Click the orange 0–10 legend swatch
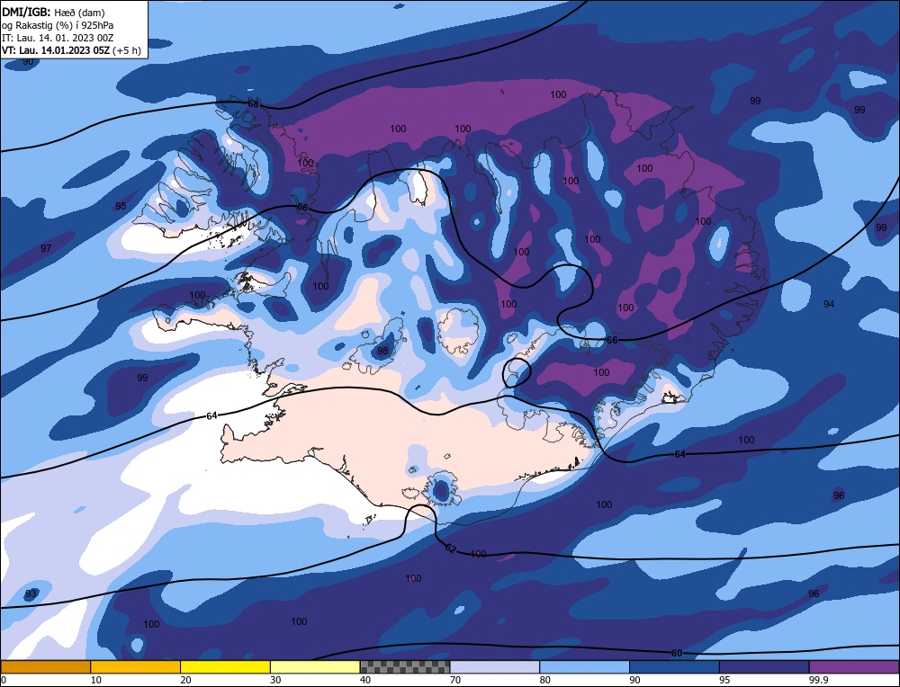The image size is (900, 687). (45, 667)
